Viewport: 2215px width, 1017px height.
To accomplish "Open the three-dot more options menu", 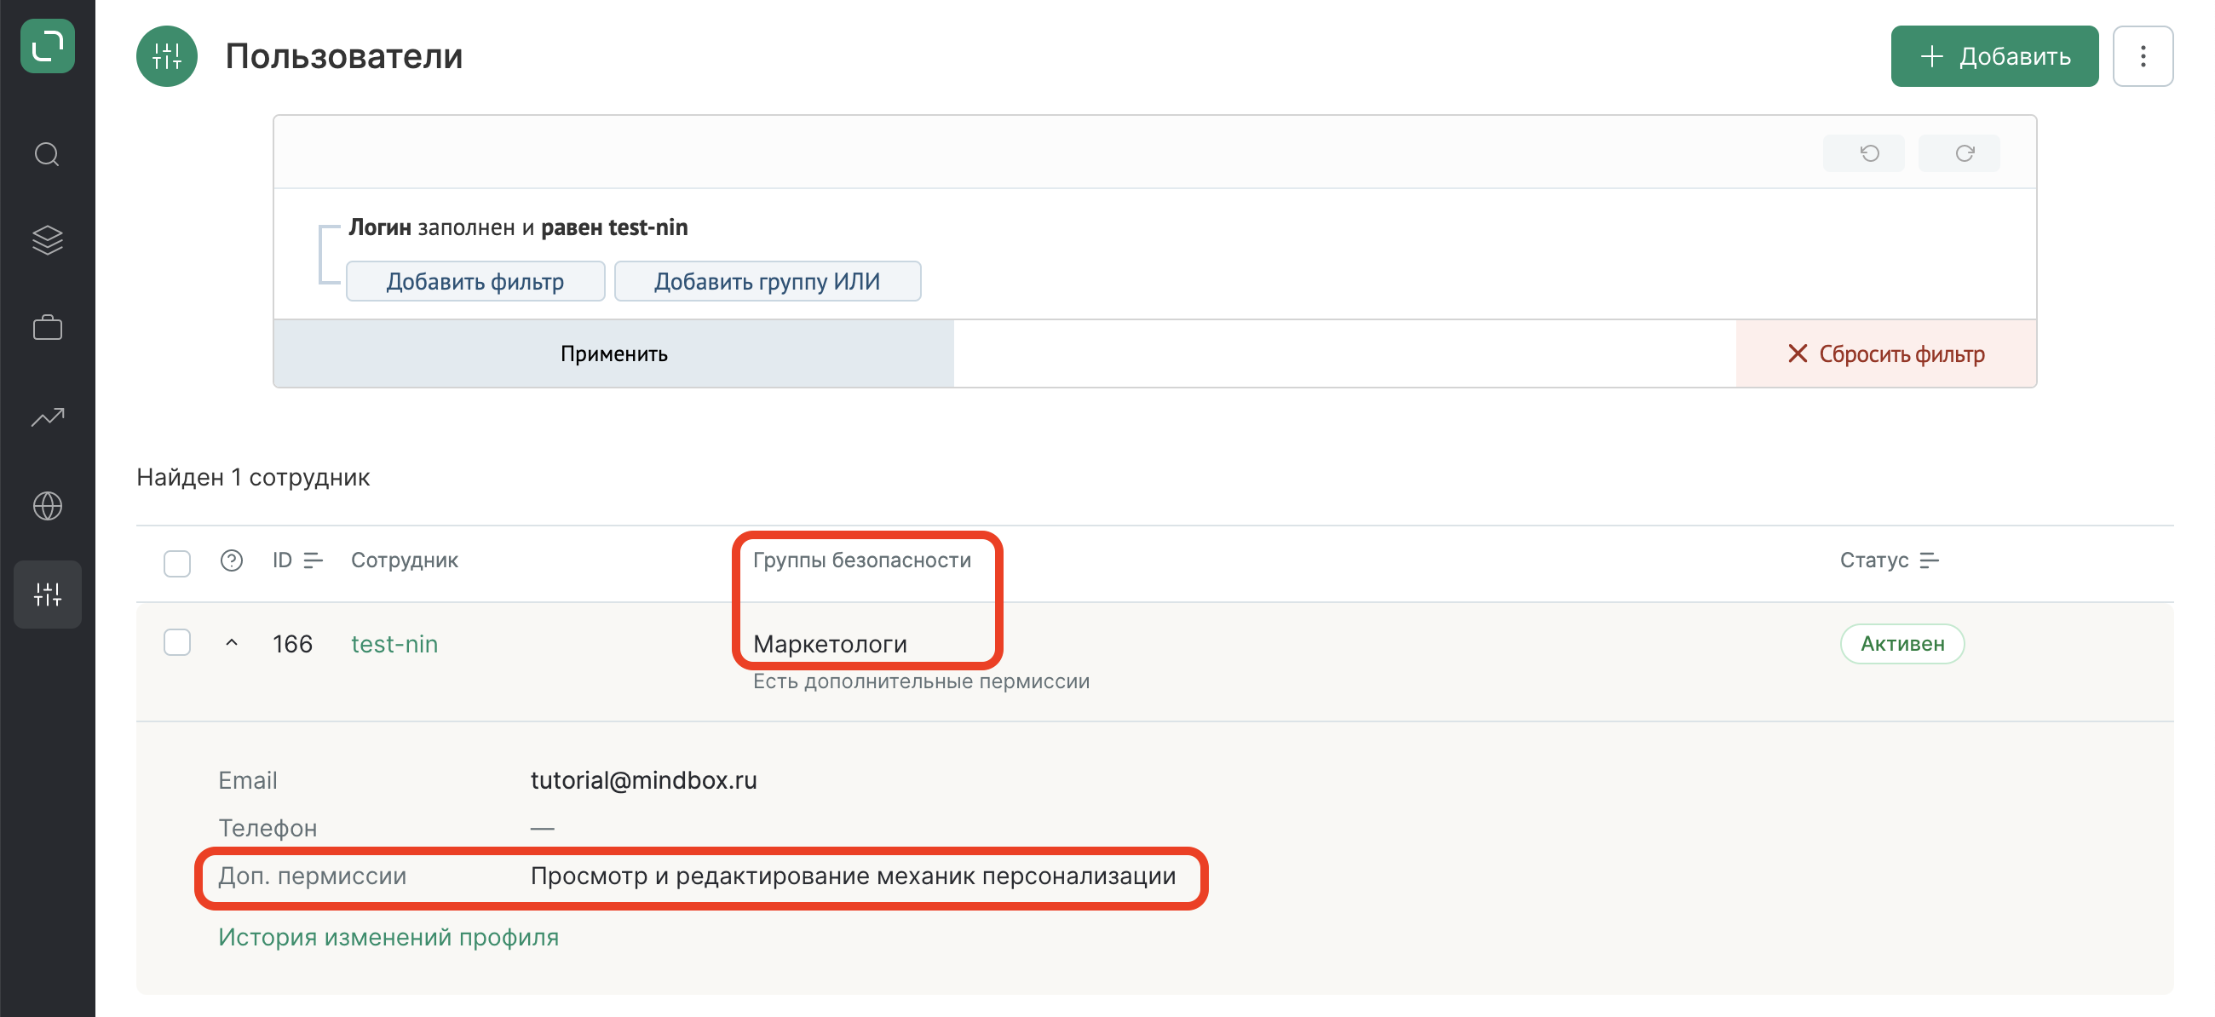I will pos(2143,56).
